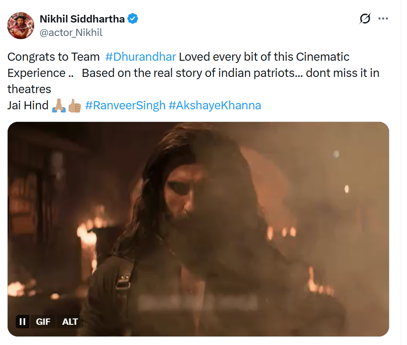The width and height of the screenshot is (407, 345).
Task: Click the thumbs up emoji
Action: [74, 106]
